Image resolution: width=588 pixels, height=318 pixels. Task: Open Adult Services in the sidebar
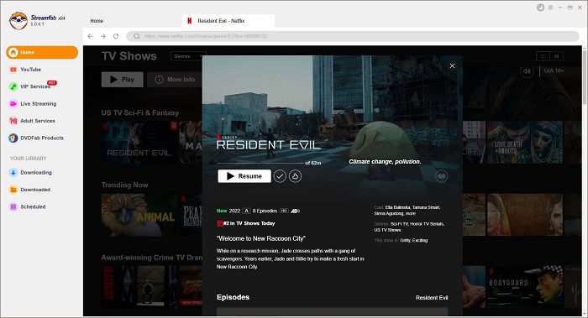click(32, 121)
